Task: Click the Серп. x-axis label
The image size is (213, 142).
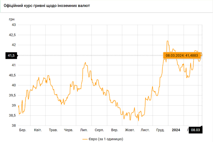Action: (99, 130)
